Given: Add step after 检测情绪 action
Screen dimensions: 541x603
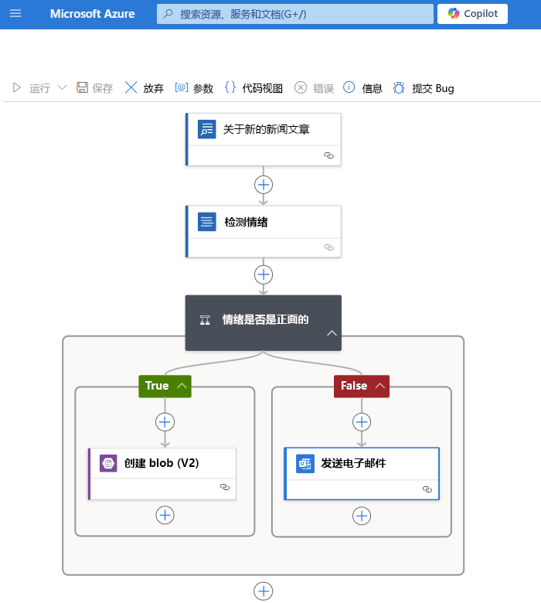Looking at the screenshot, I should (264, 274).
